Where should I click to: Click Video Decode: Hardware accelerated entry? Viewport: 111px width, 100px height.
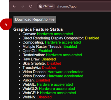coord(53,72)
